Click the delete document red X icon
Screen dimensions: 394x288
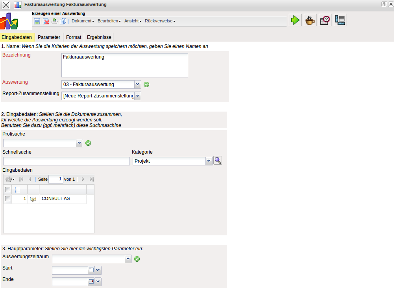pyautogui.click(x=46, y=21)
